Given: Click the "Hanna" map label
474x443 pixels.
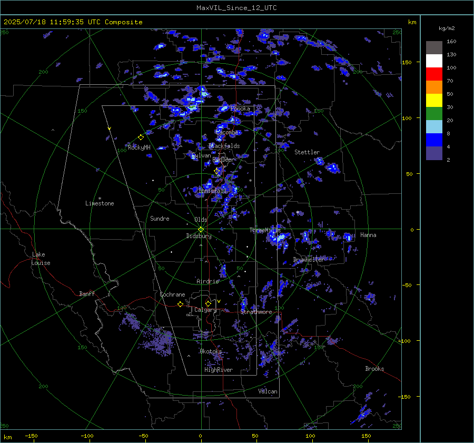Looking at the screenshot, I should tap(368, 235).
